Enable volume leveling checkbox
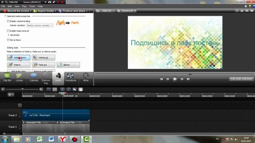The height and width of the screenshot is (143, 255). [x=8, y=21]
